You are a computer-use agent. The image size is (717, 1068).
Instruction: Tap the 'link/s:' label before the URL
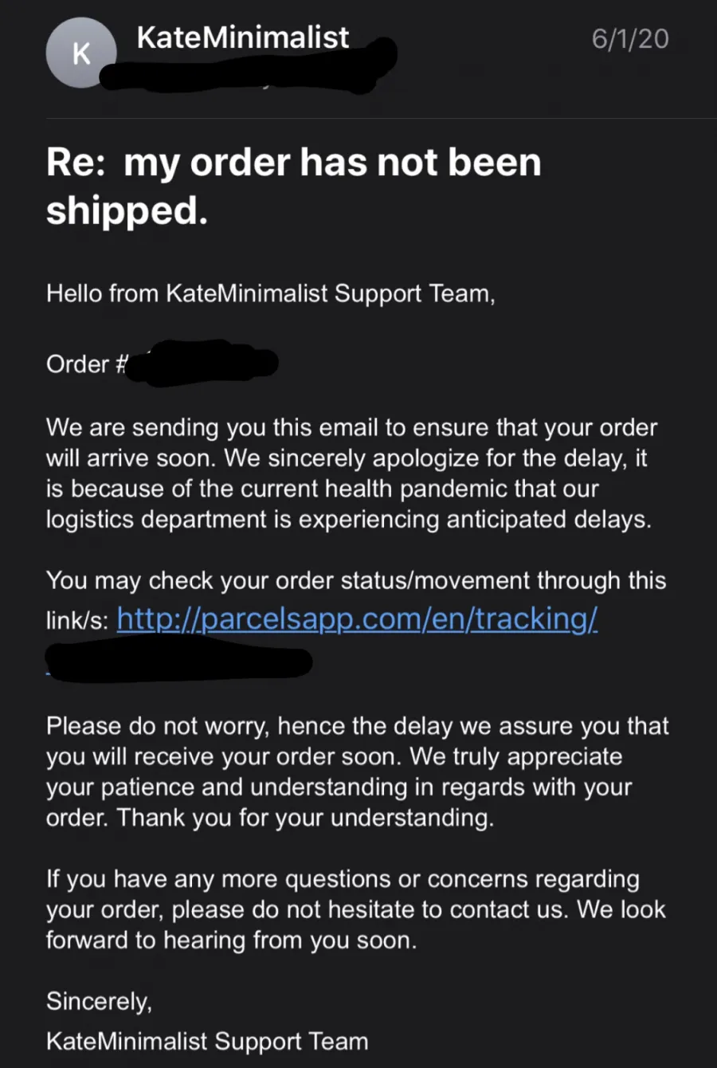[x=77, y=621]
